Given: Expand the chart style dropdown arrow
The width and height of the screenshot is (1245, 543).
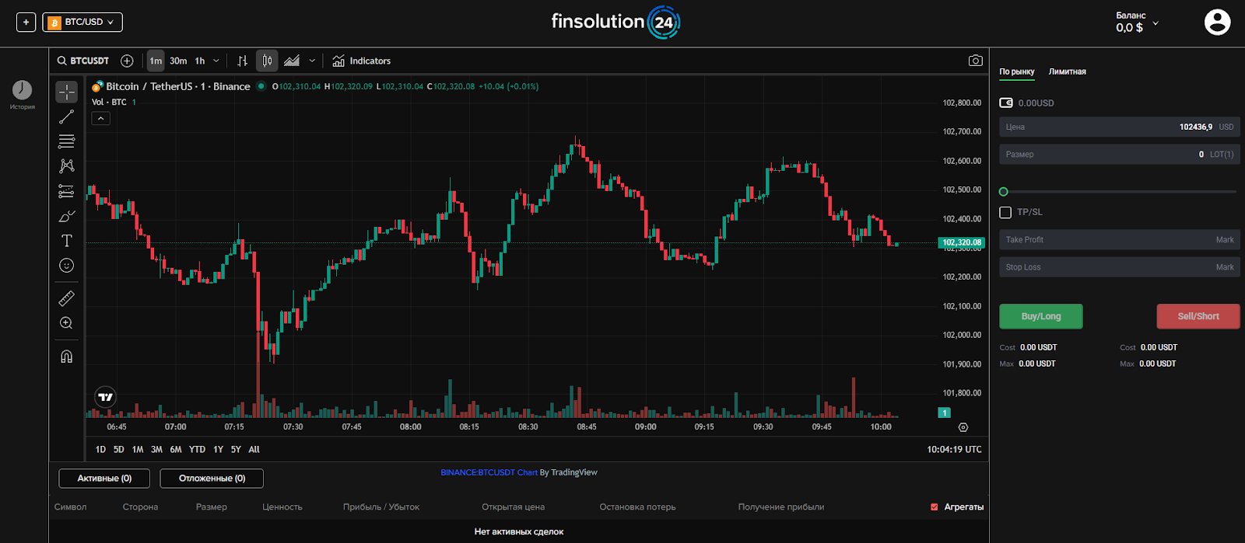Looking at the screenshot, I should coord(312,61).
